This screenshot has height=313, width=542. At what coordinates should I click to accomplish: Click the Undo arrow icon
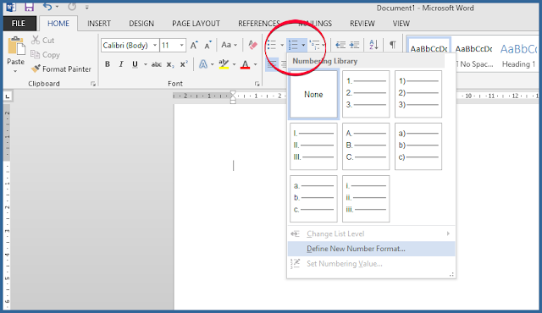point(47,7)
